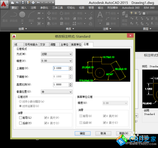Click the height scale (高度比例) input field
Image resolution: width=158 pixels, height=148 pixels.
coord(61,85)
